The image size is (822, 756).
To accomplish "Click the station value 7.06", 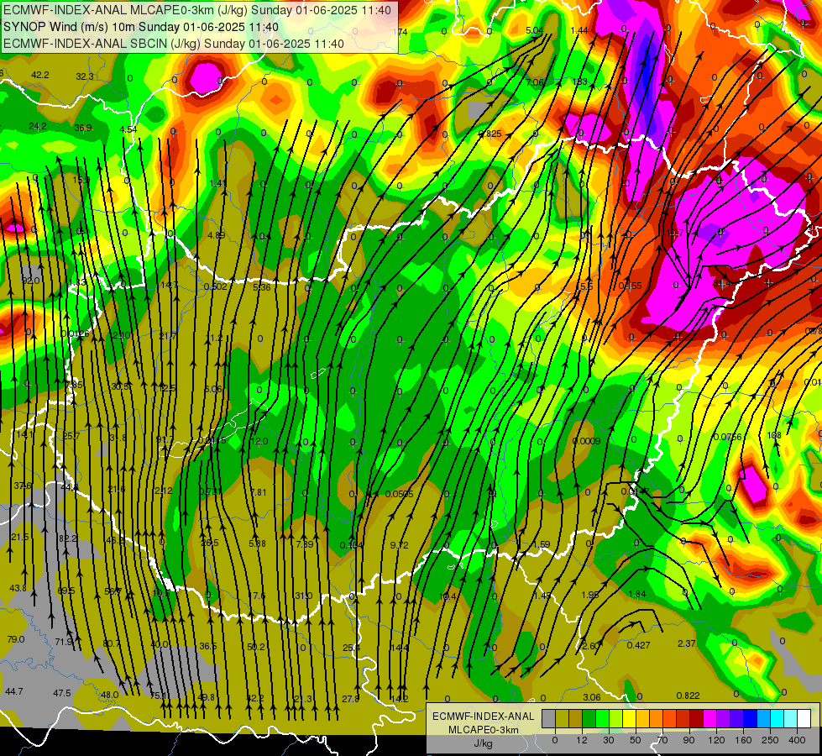I will coord(535,82).
